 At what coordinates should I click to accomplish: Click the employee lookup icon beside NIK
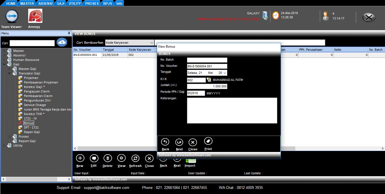[x=209, y=80]
